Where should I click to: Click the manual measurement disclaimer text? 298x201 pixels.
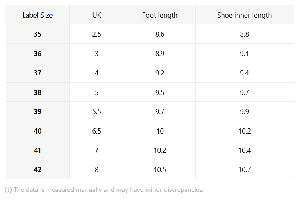pos(108,190)
